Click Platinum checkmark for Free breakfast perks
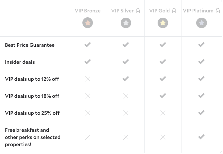The height and width of the screenshot is (154, 223). point(201,137)
